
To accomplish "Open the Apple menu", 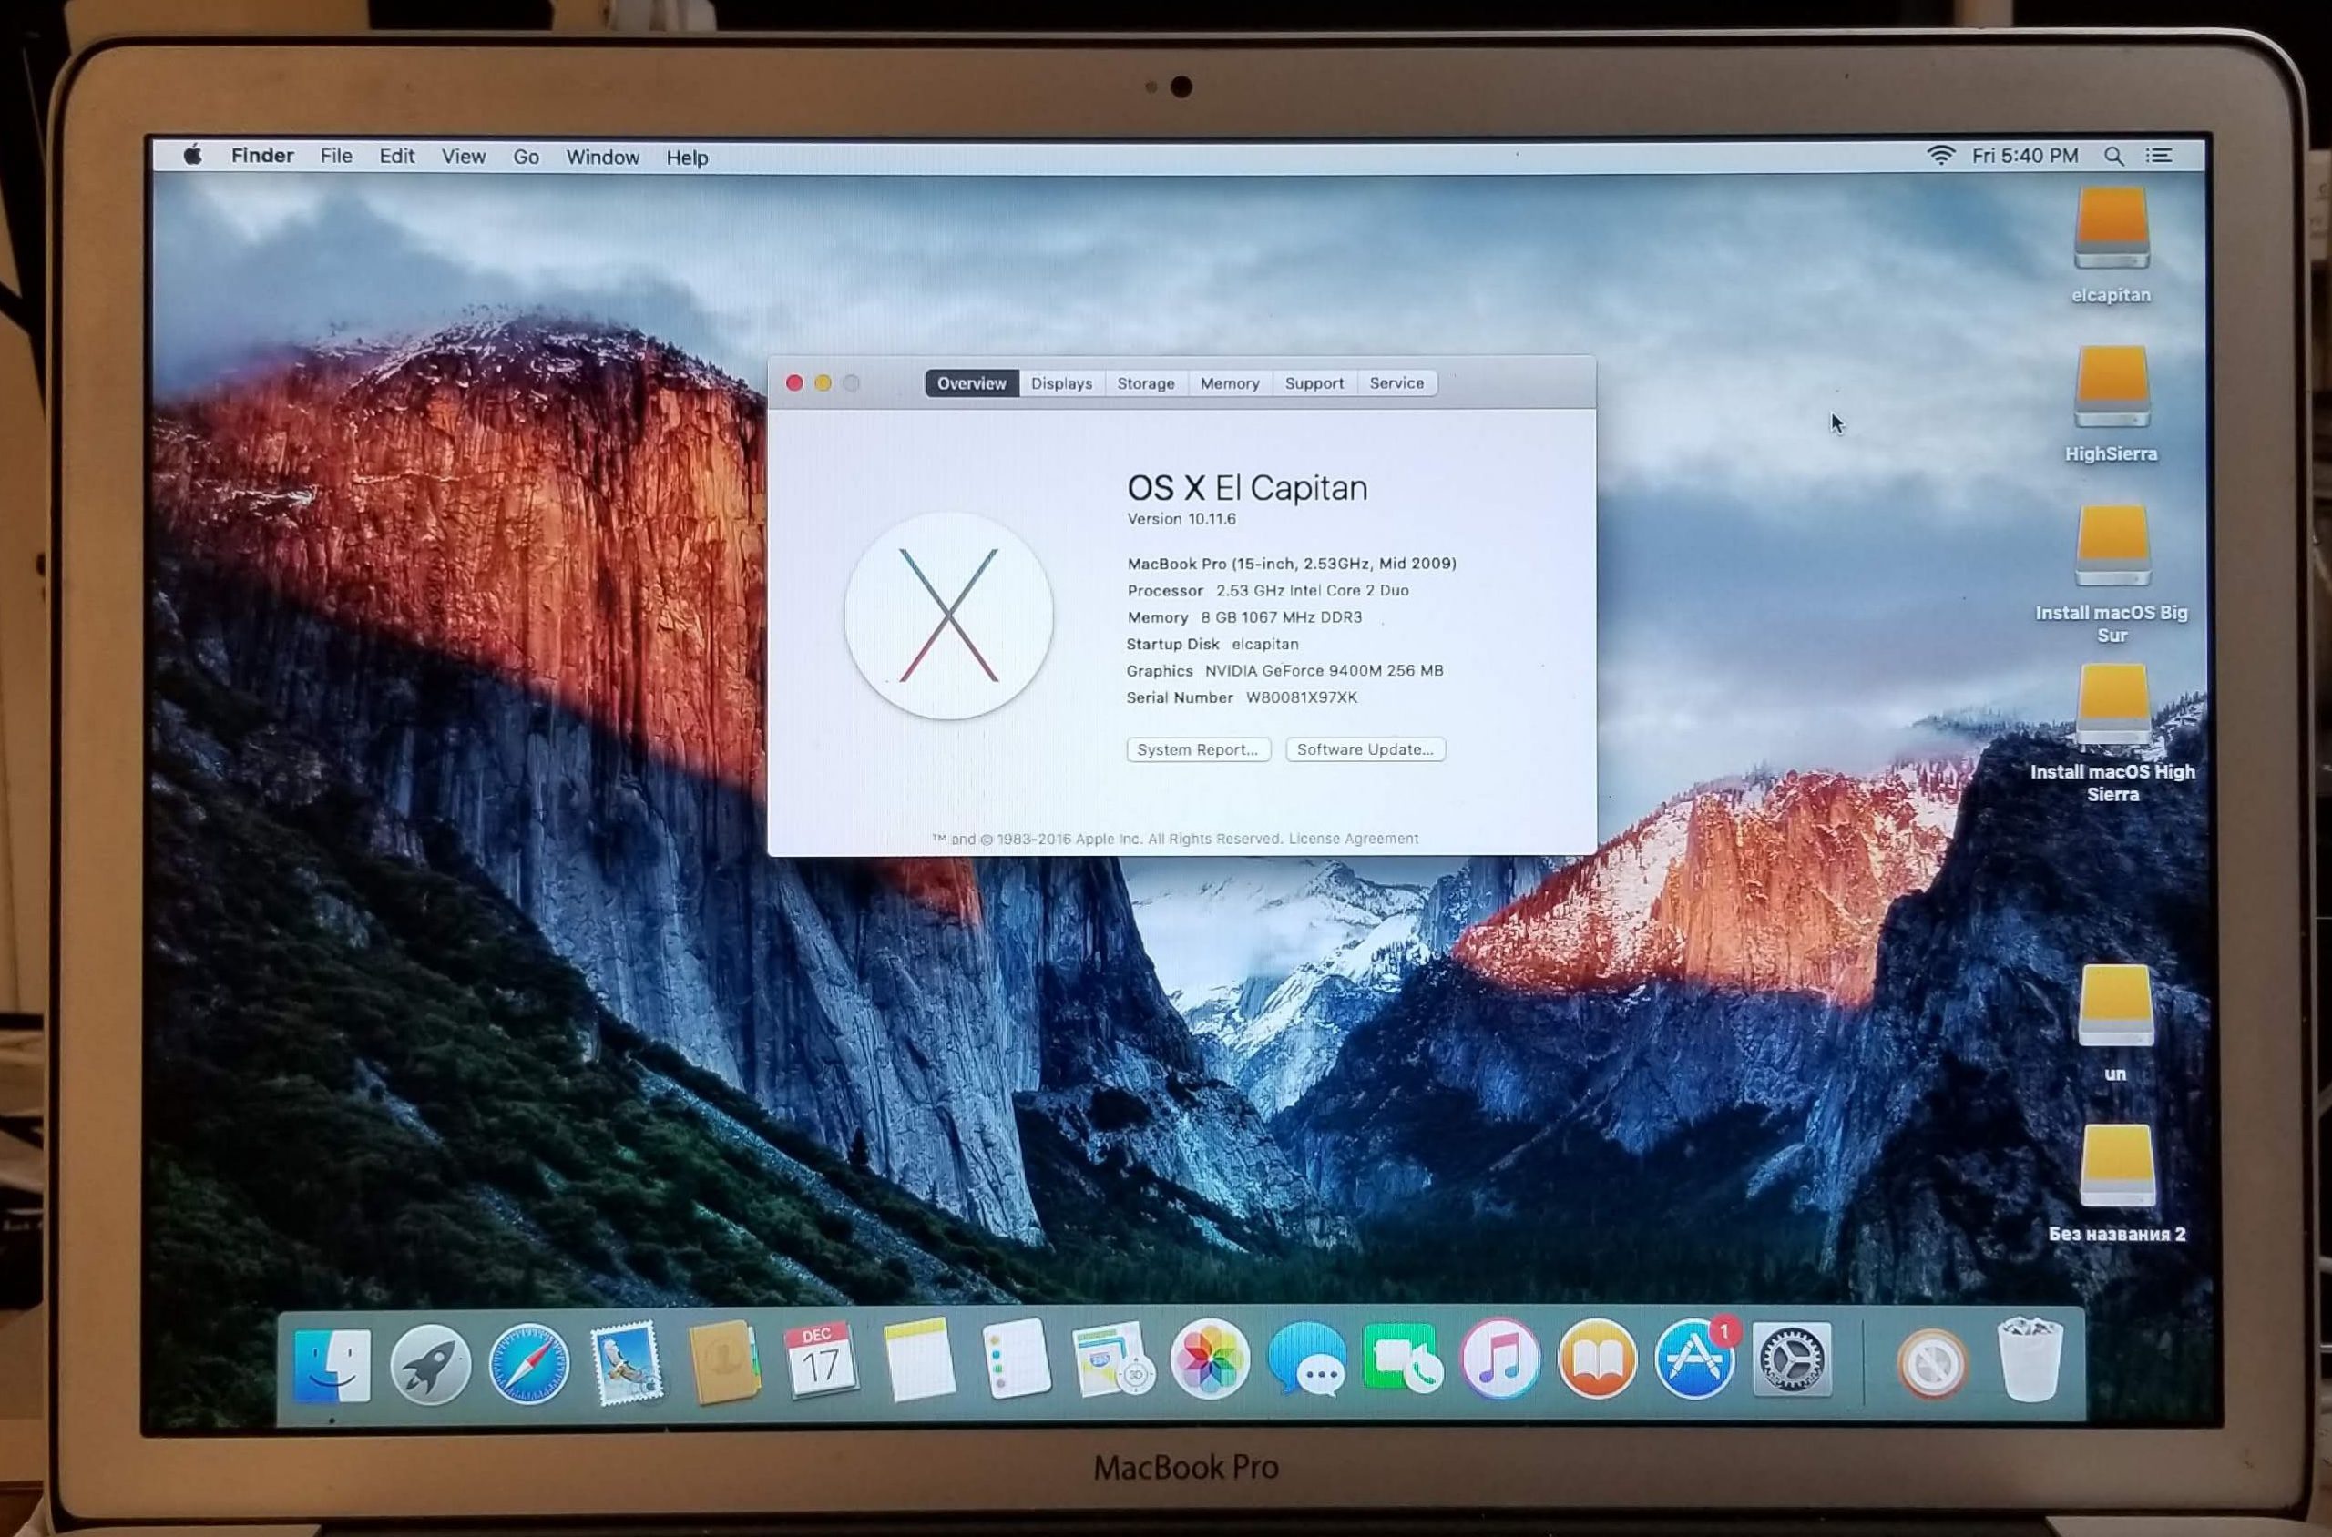I will (192, 155).
